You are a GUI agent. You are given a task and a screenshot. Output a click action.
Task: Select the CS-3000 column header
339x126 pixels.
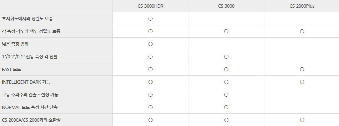coord(226,6)
